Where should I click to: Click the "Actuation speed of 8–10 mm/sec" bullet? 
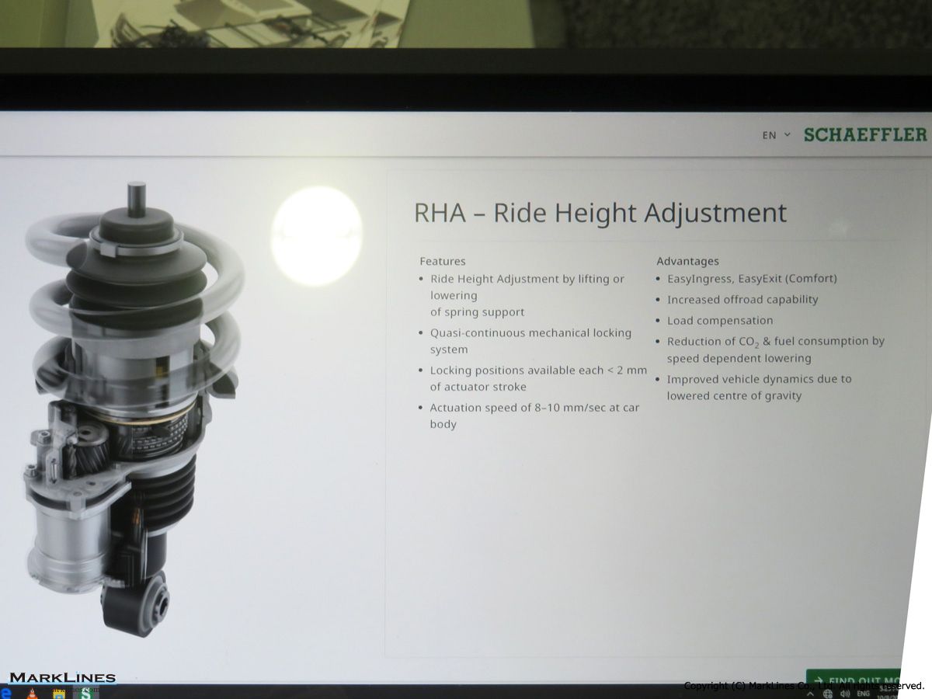535,416
